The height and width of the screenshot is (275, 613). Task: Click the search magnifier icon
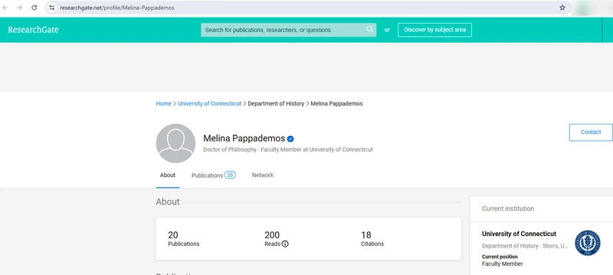369,29
